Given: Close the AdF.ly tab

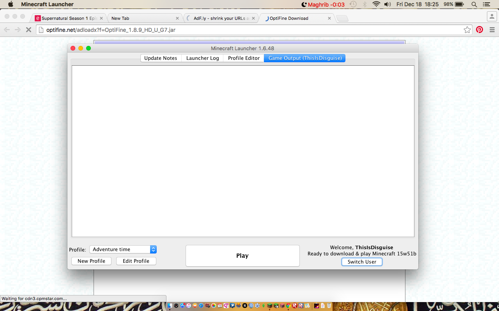Looking at the screenshot, I should [253, 18].
